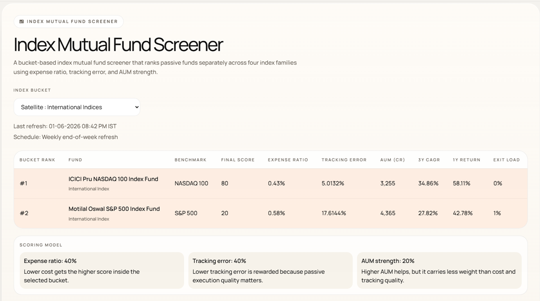Viewport: 540px width, 301px height.
Task: Click 3Y CAGR '27.82%'
Action: 428,213
